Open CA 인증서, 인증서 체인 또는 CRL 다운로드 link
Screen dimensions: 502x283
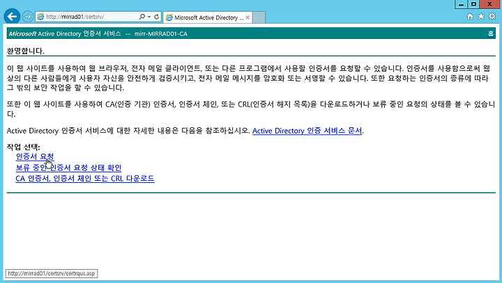point(85,178)
